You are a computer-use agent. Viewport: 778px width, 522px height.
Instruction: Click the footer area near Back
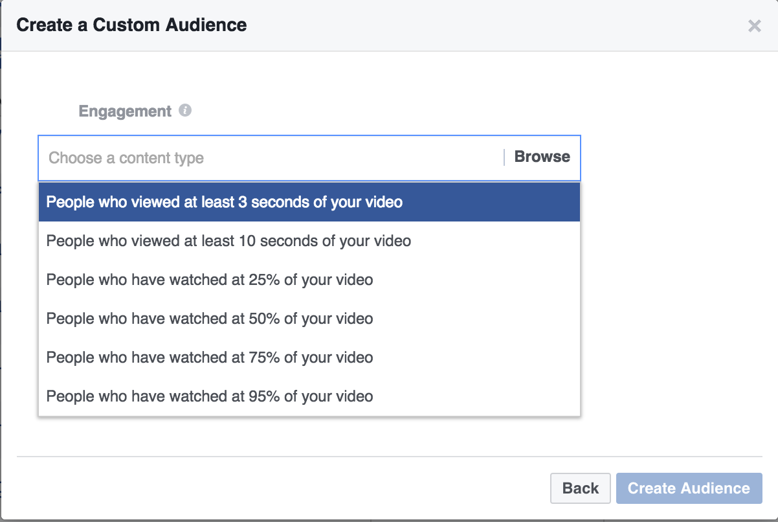tap(453, 488)
